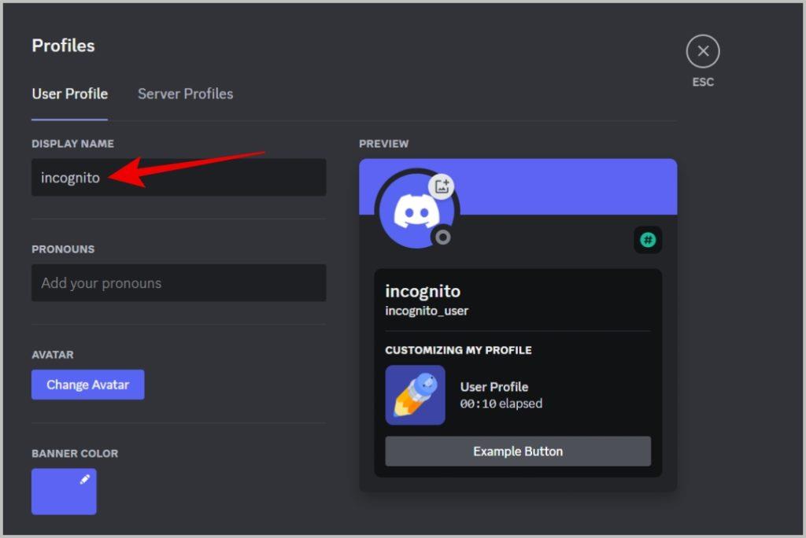Click the User Profile activity title in preview

[x=494, y=387]
